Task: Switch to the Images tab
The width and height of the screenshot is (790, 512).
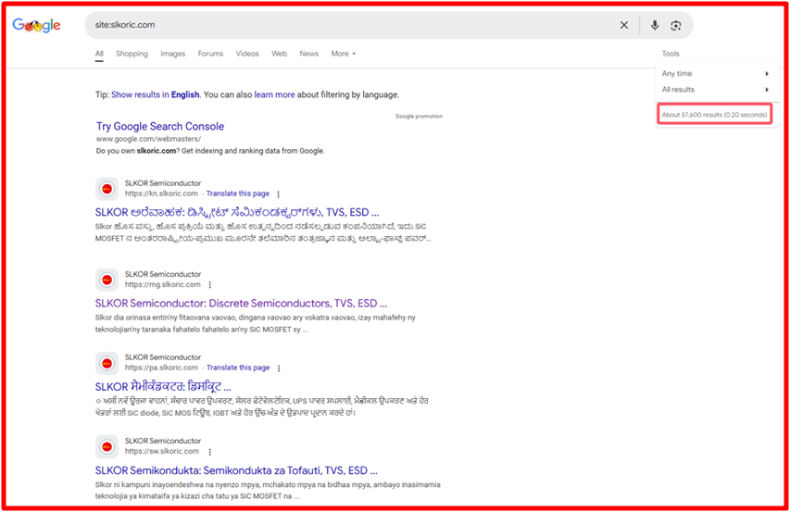Action: point(172,54)
